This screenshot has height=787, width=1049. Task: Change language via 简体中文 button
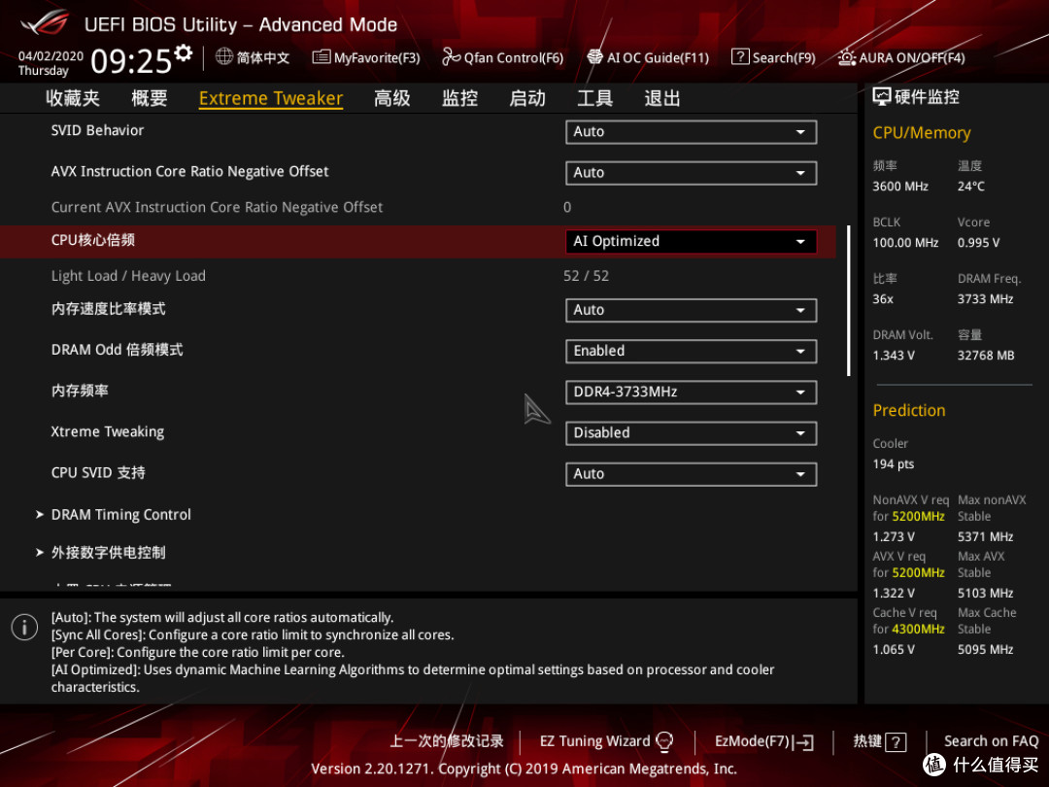253,57
